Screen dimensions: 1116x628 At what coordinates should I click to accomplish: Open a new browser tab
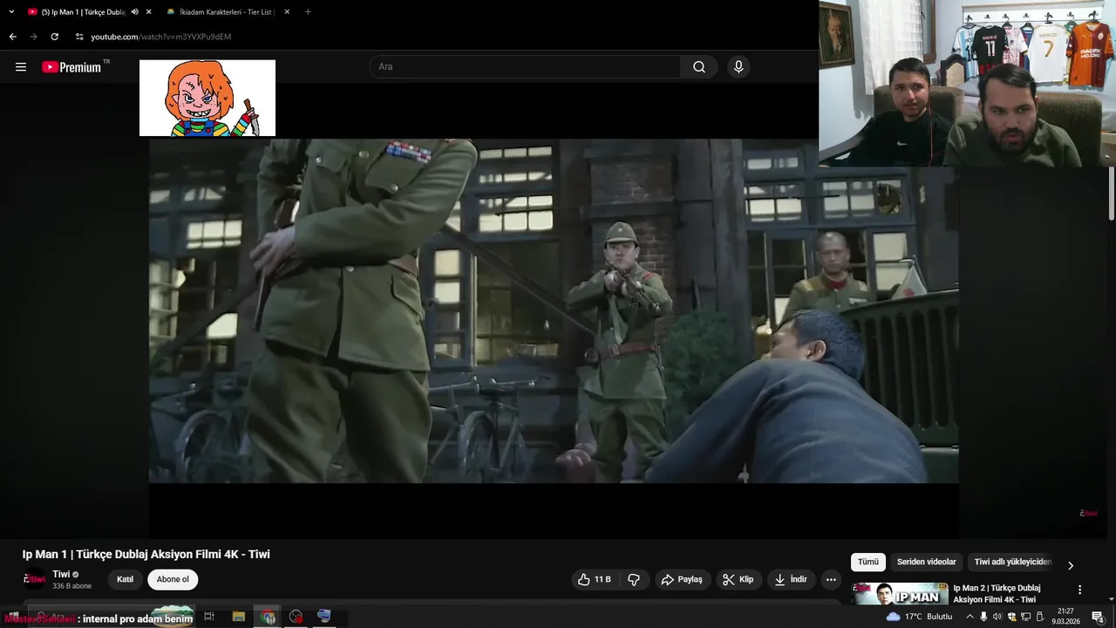[308, 12]
